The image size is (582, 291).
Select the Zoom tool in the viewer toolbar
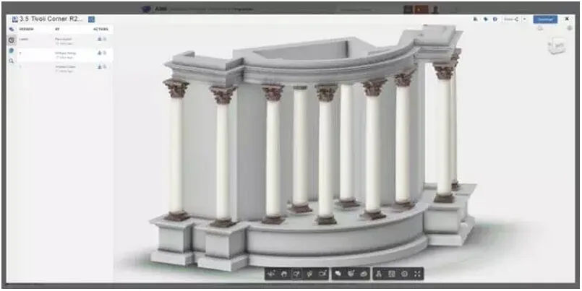pyautogui.click(x=296, y=274)
